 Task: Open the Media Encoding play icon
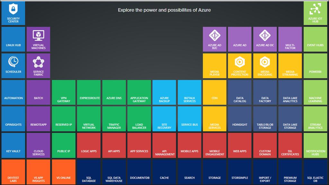coord(265,62)
